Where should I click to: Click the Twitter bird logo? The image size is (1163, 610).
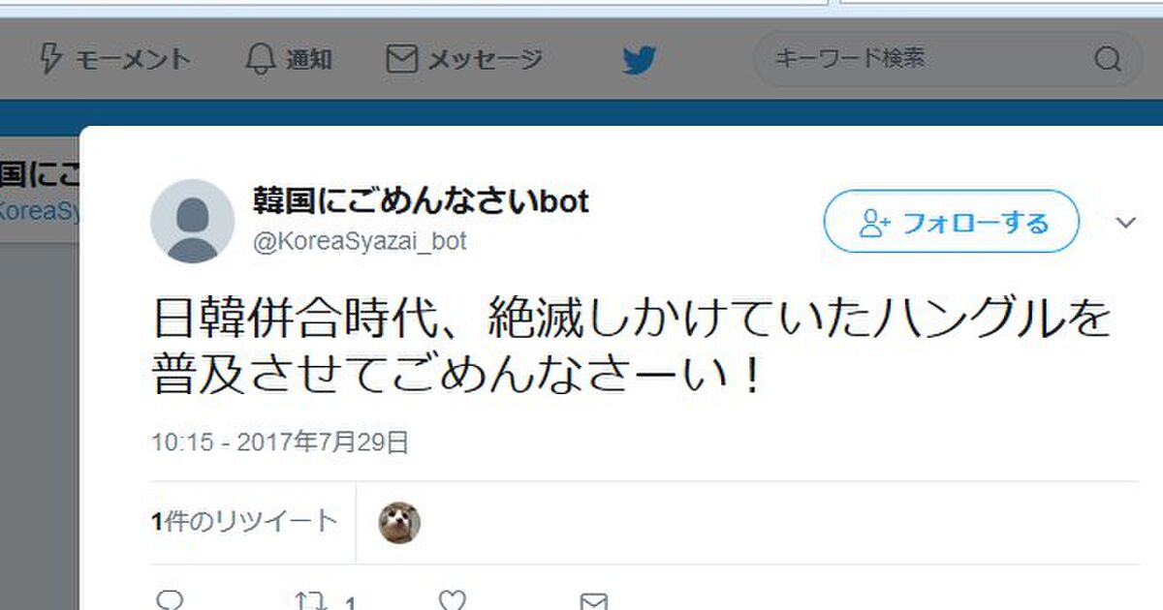pos(640,61)
